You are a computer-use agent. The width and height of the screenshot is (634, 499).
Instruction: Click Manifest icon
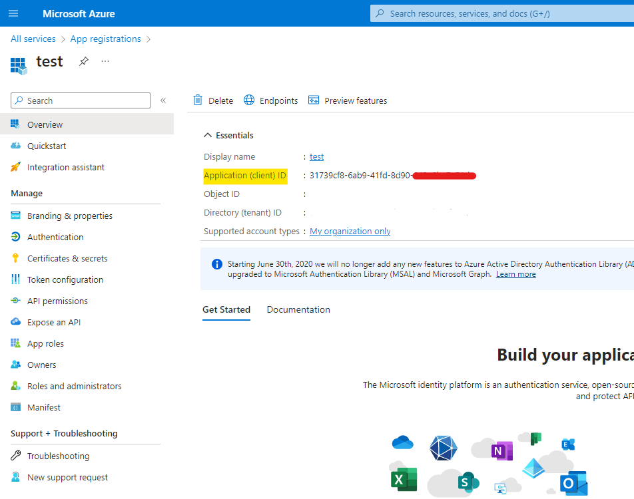[15, 407]
